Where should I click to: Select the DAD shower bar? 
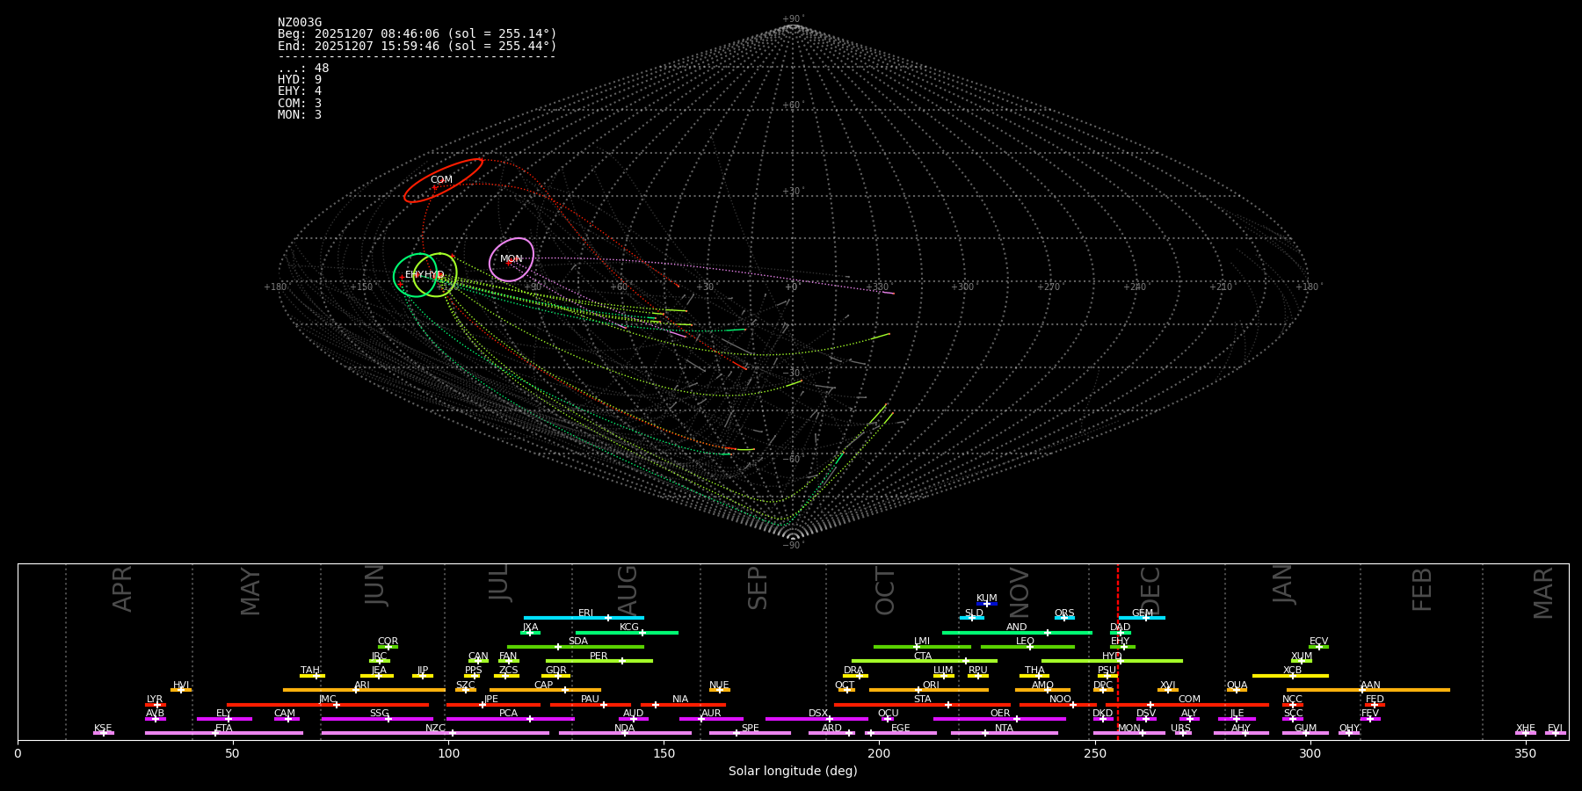[1121, 633]
